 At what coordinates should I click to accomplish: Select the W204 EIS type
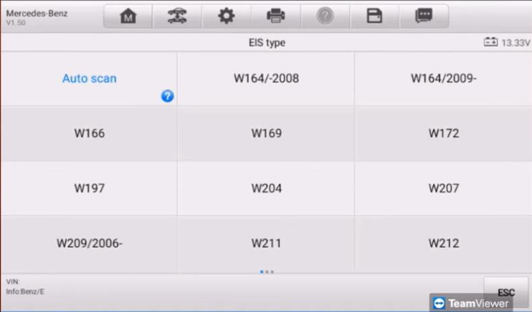(266, 188)
